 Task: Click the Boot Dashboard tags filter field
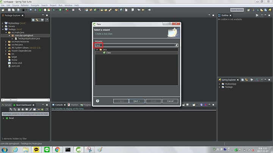point(25,114)
